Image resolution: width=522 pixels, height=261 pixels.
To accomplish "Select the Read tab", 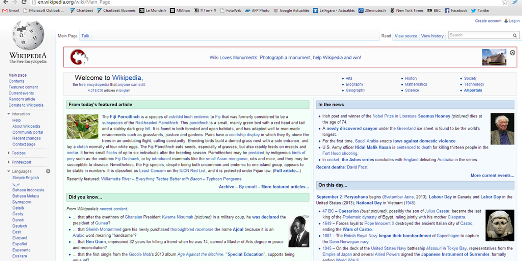I will pos(386,36).
